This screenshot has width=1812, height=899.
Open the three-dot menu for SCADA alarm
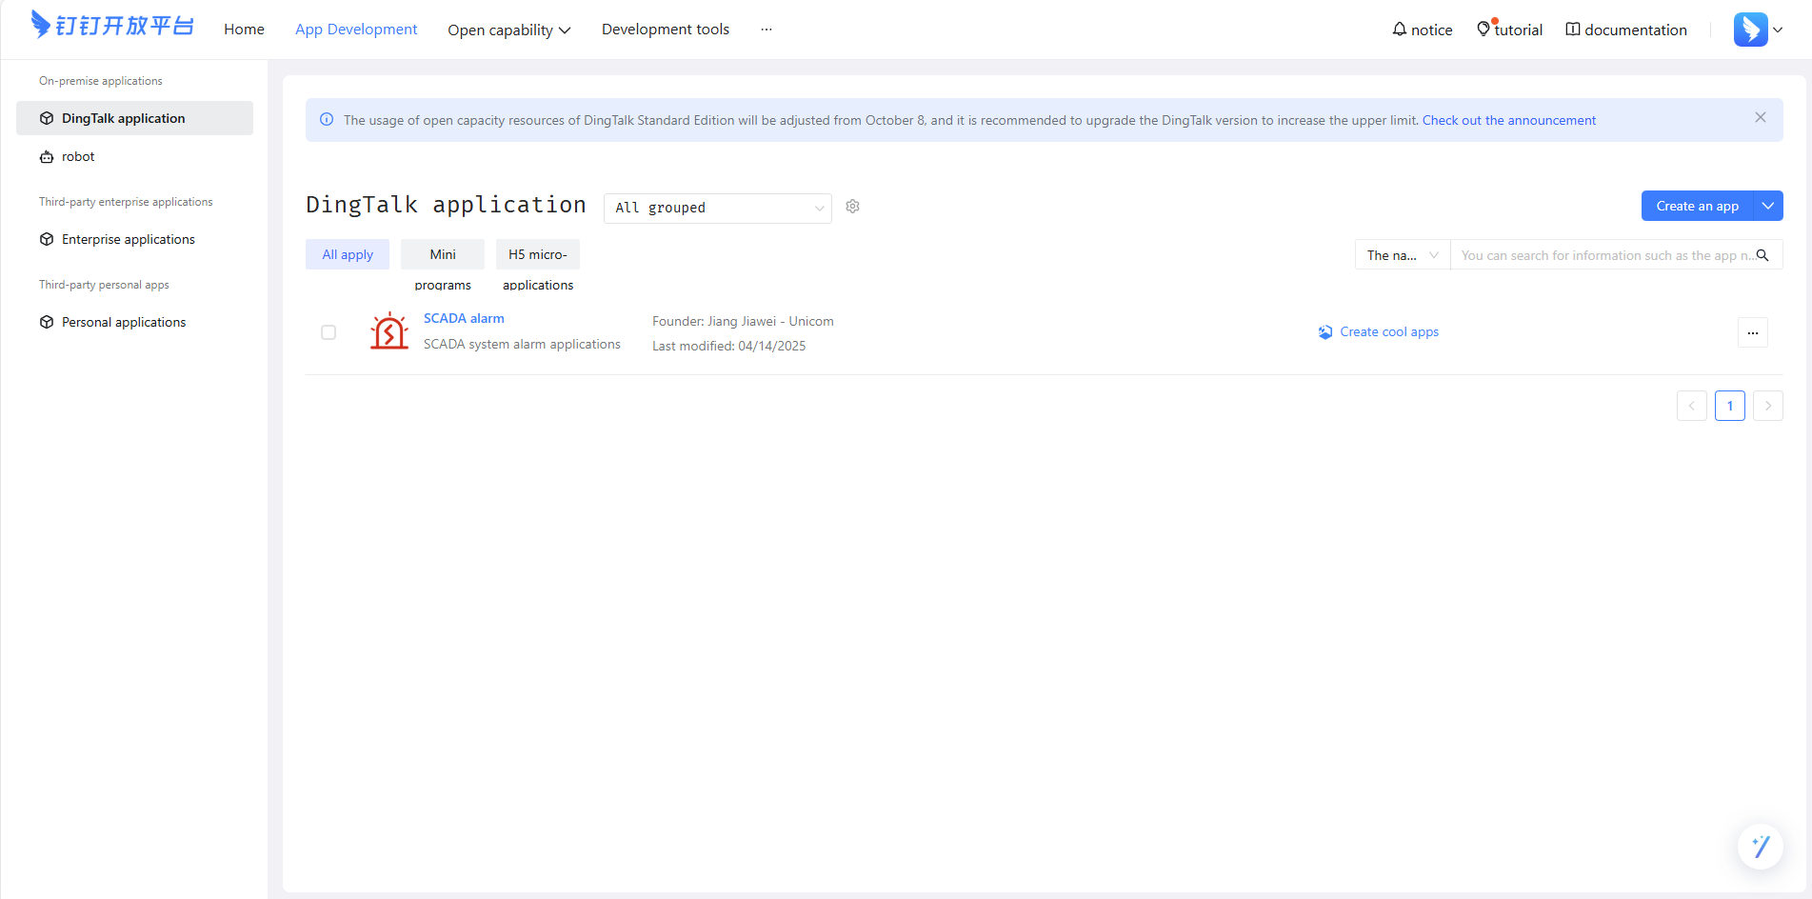(1752, 332)
